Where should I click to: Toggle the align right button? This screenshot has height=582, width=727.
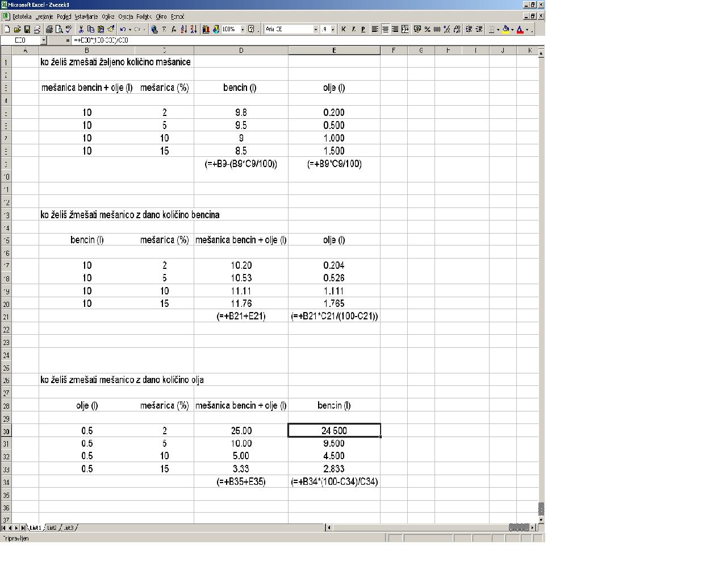395,29
